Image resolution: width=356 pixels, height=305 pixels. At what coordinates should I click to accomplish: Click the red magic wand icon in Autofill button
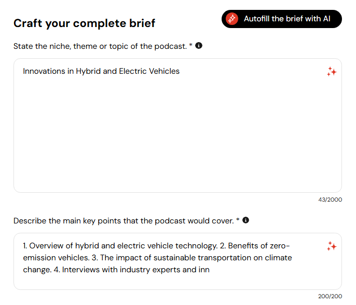pos(232,19)
